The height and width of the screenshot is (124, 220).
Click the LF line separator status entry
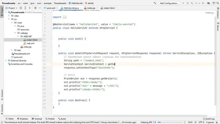point(196,122)
